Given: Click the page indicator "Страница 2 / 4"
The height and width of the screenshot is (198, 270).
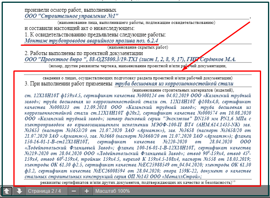Looking at the screenshot, I should point(45,191).
